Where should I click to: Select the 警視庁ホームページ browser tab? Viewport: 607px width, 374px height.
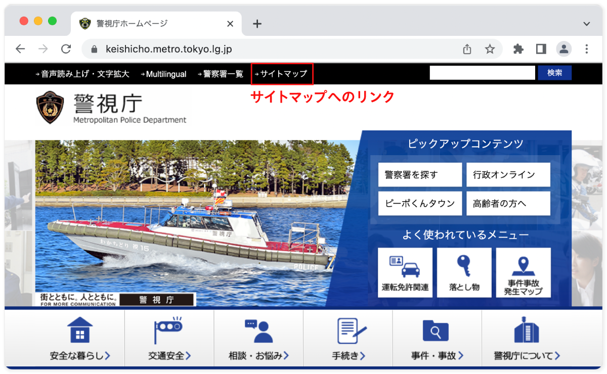(157, 24)
